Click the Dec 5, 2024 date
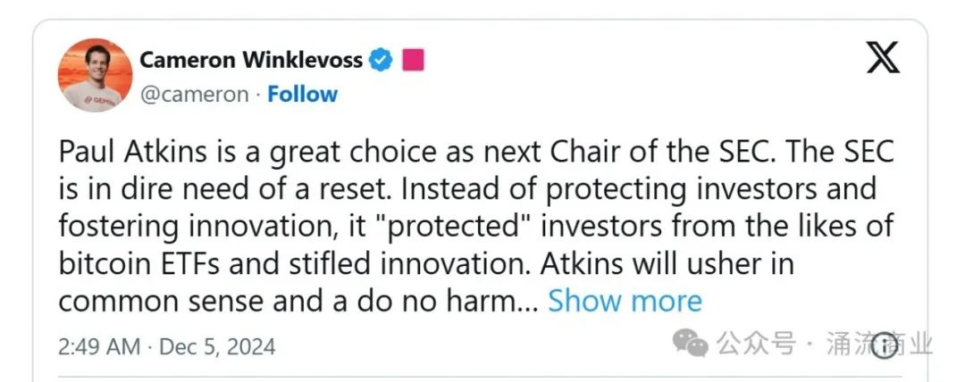 [x=217, y=346]
